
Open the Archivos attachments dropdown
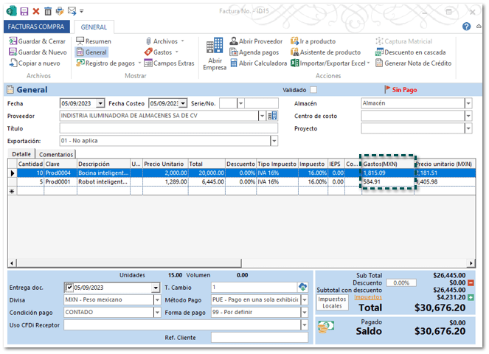(x=165, y=41)
